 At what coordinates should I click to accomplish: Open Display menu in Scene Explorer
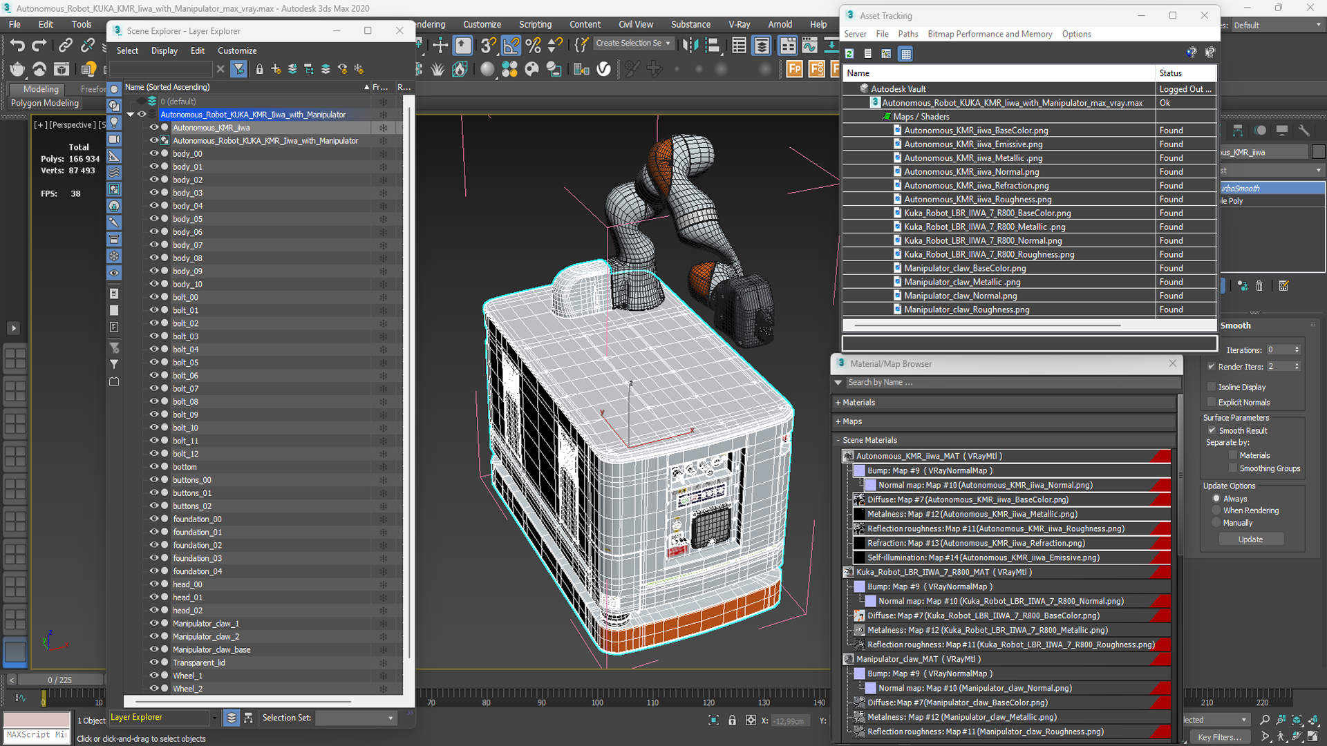pos(164,50)
